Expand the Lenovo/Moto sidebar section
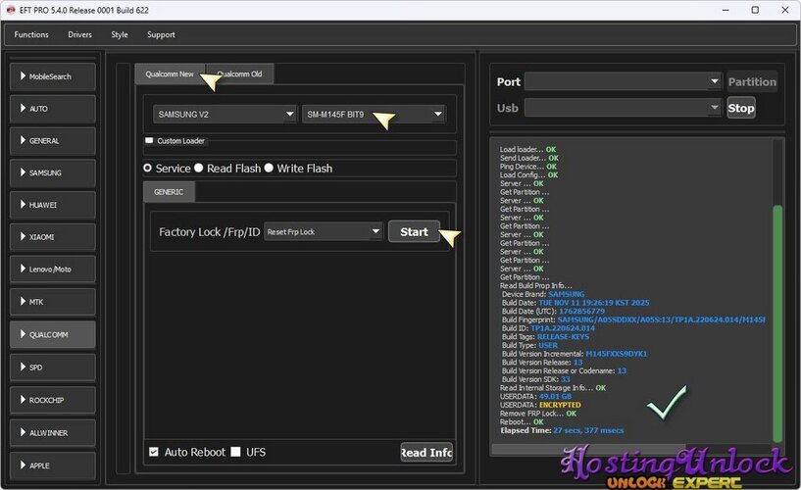 point(53,269)
